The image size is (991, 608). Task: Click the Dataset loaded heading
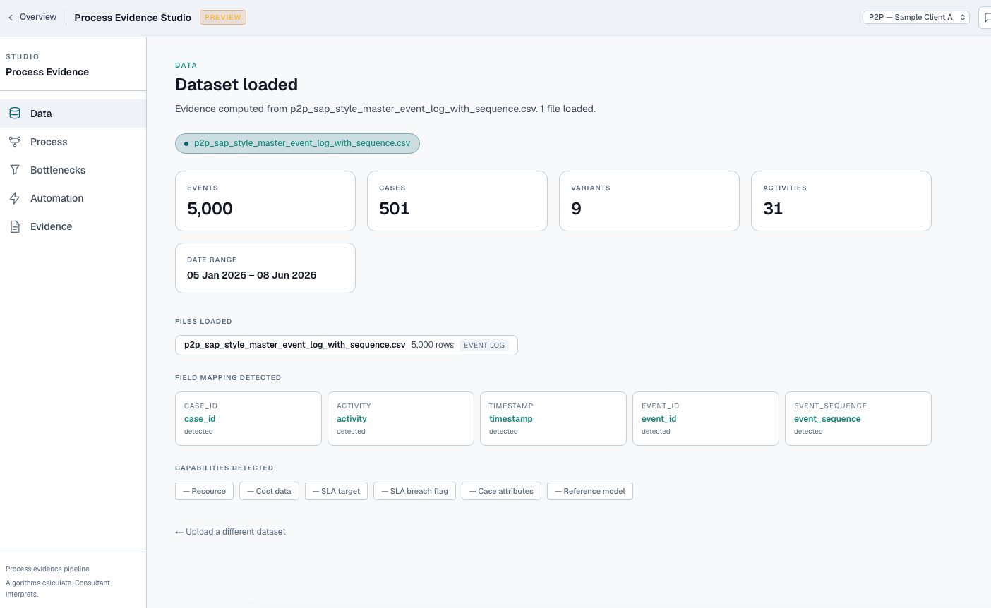pos(236,85)
